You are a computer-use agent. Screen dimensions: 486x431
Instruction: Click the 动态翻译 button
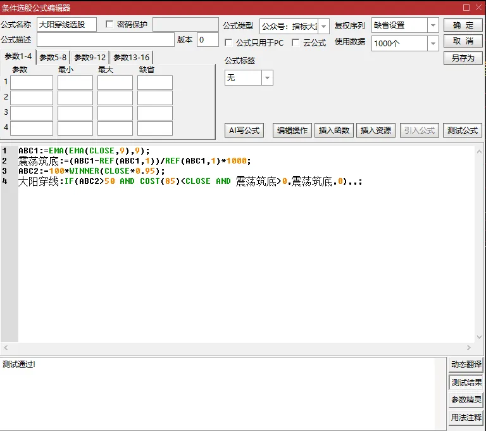click(466, 364)
